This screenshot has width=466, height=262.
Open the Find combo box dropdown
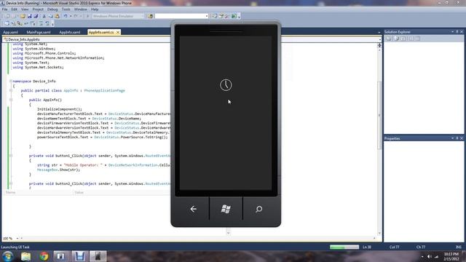207,16
